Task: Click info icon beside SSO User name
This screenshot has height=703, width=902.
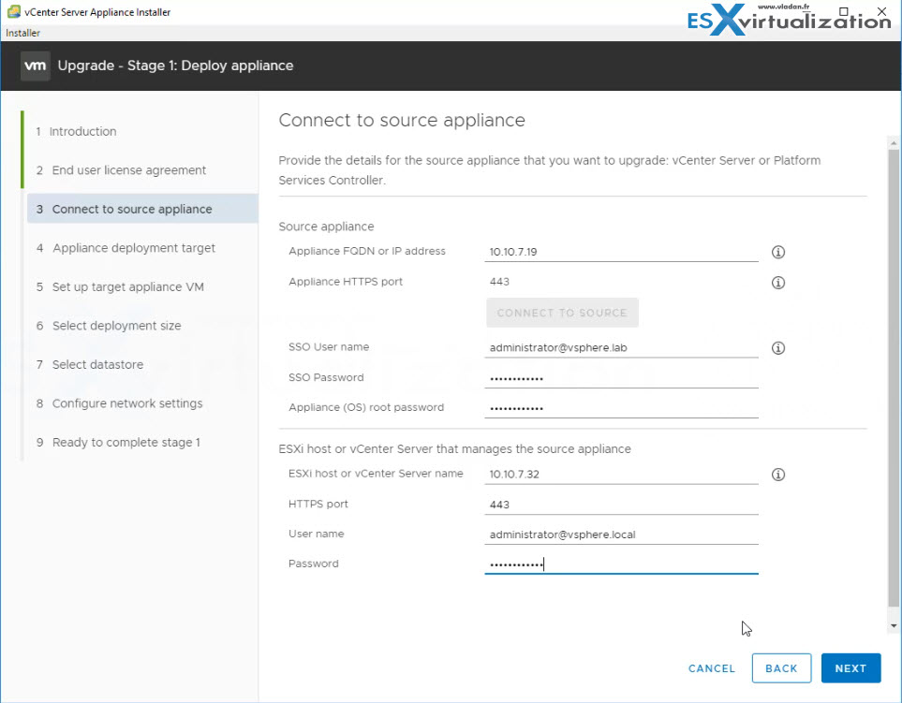Action: click(x=777, y=348)
